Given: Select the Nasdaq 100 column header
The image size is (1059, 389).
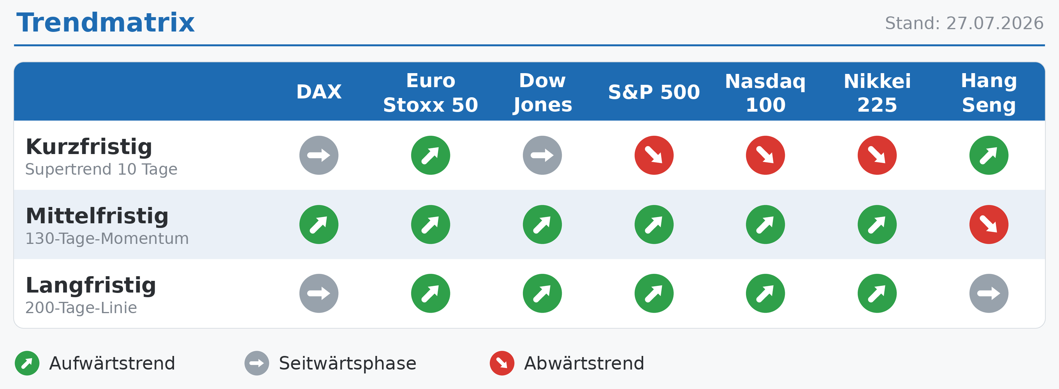Looking at the screenshot, I should (765, 93).
